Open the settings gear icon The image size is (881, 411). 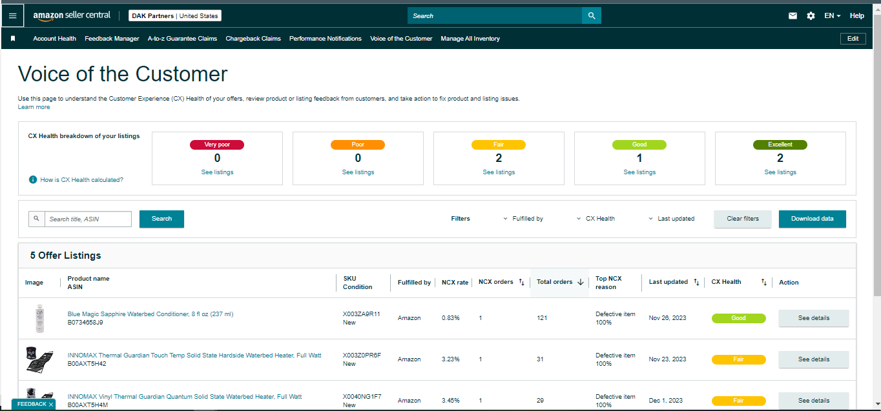pyautogui.click(x=811, y=15)
